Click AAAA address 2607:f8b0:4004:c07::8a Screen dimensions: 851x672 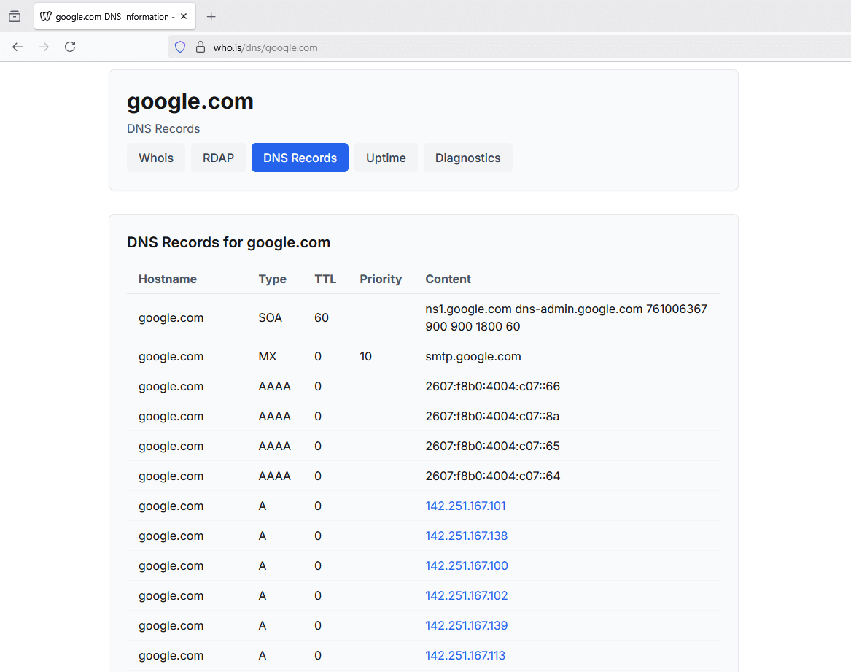pyautogui.click(x=492, y=416)
